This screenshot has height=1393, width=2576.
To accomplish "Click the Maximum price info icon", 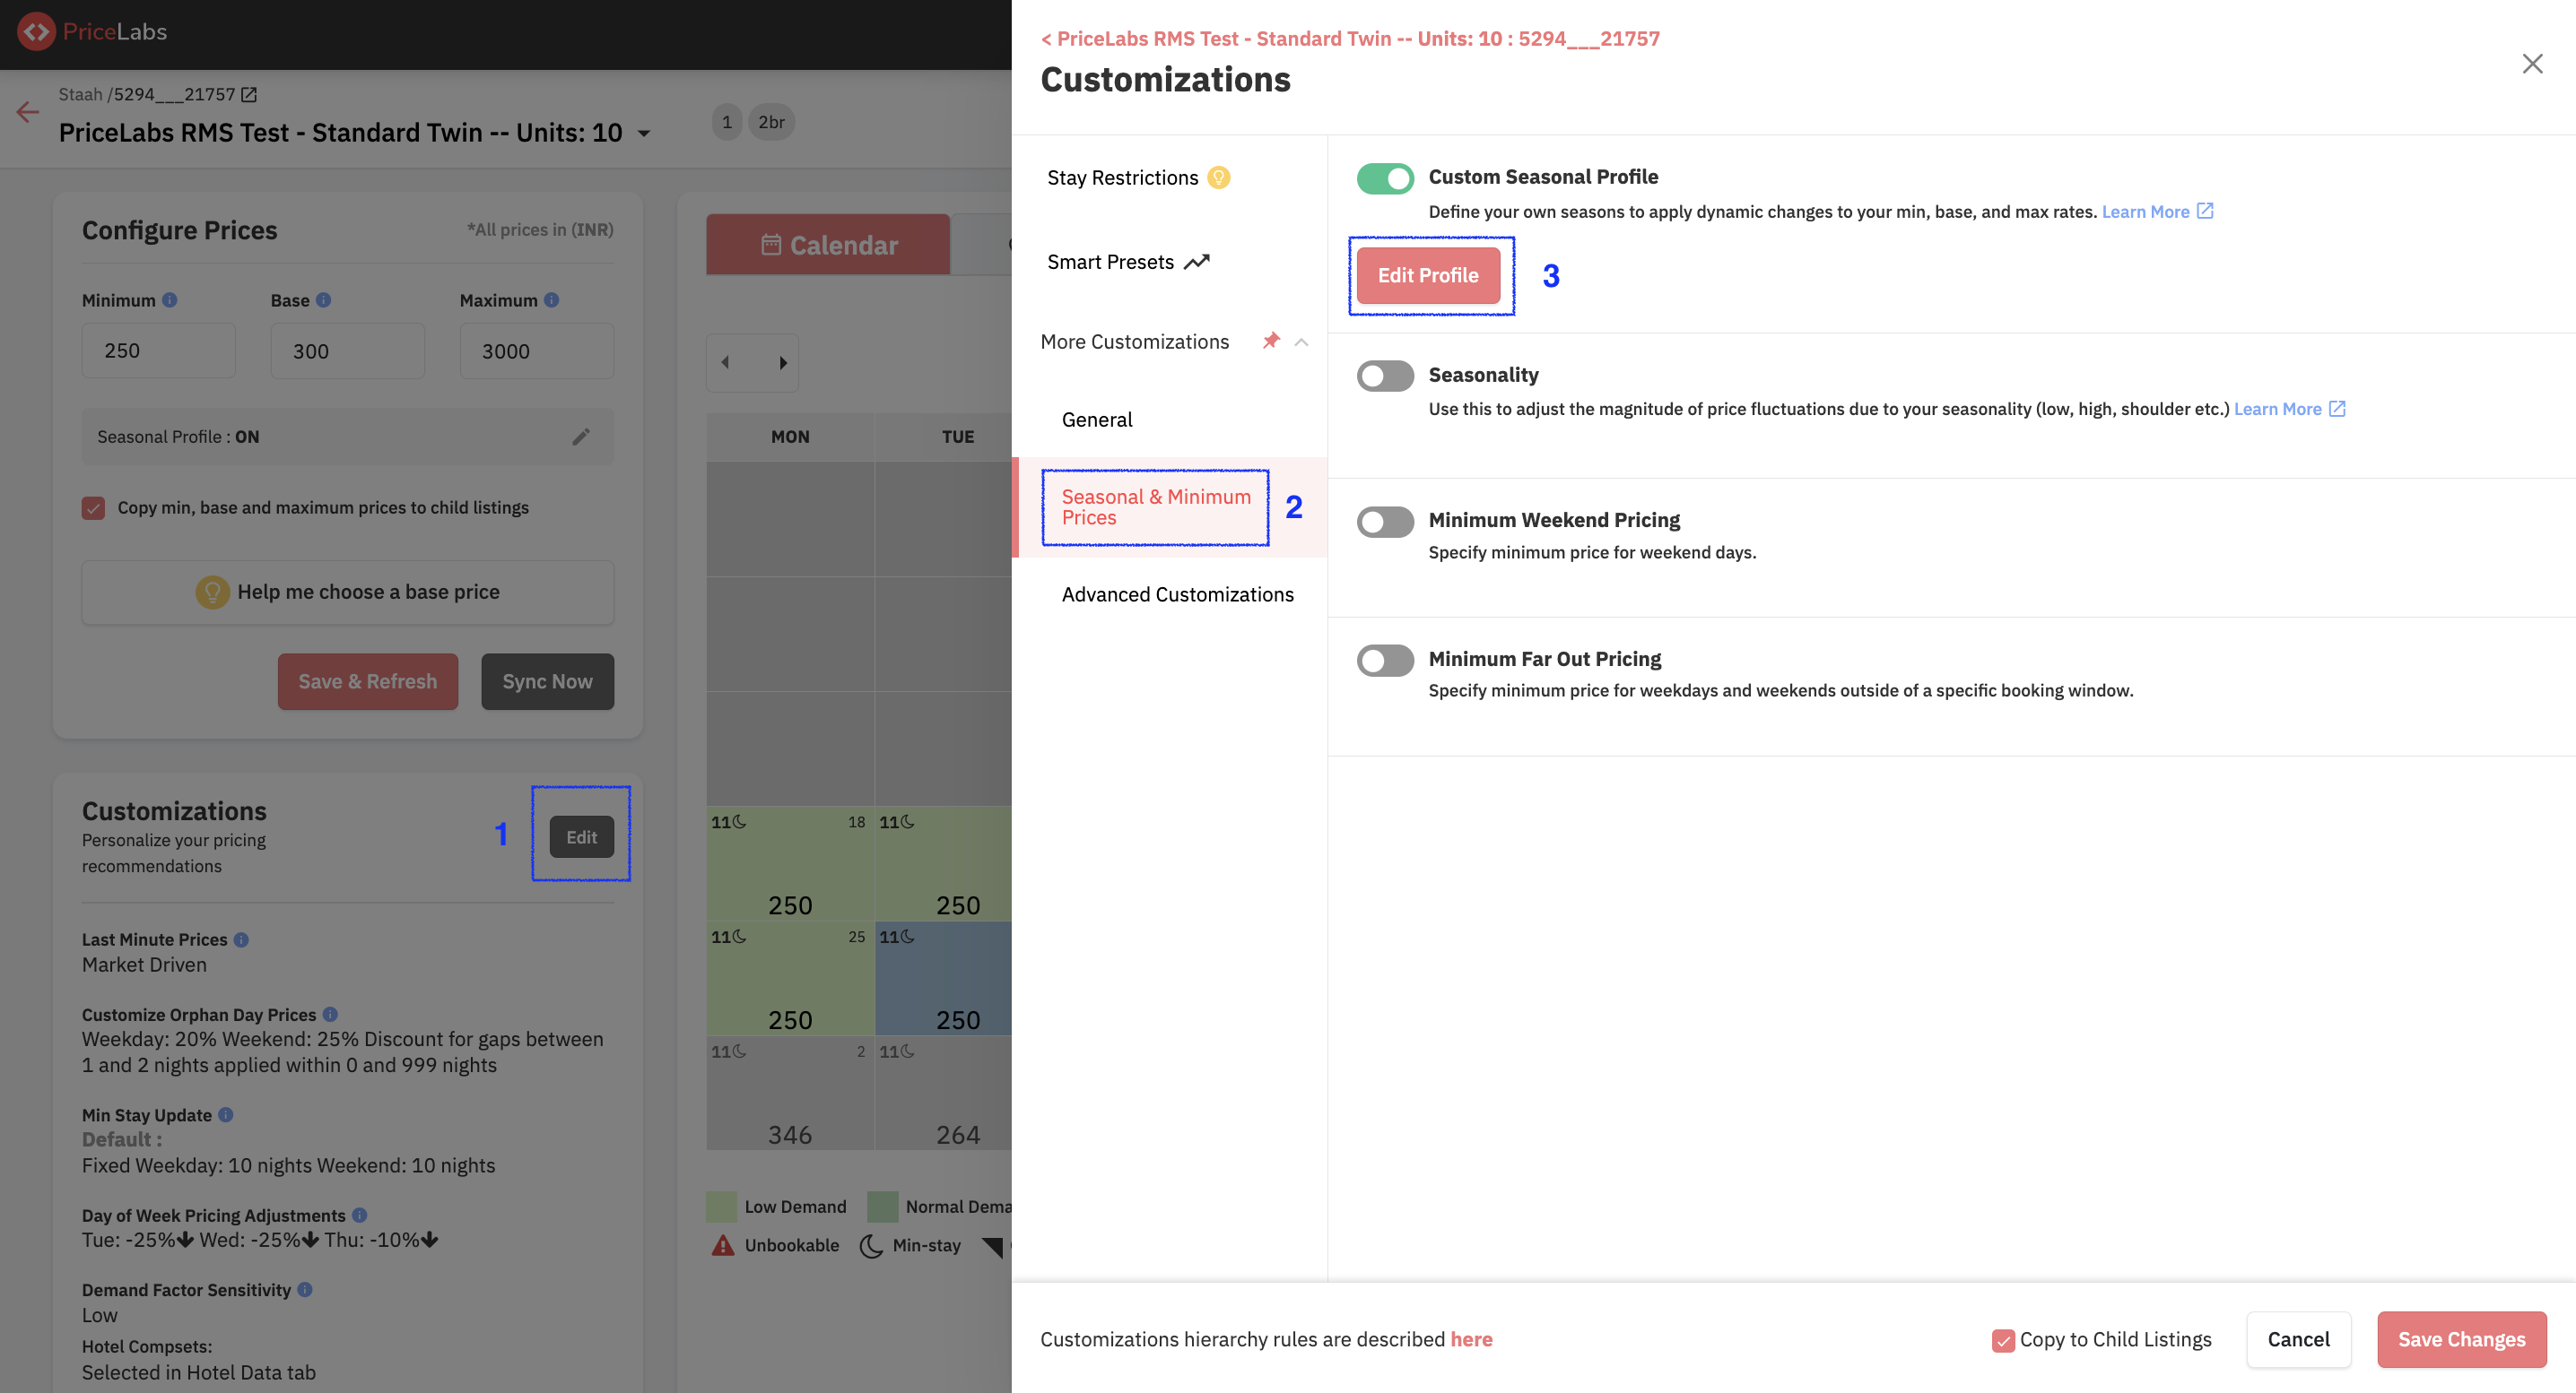I will (551, 299).
